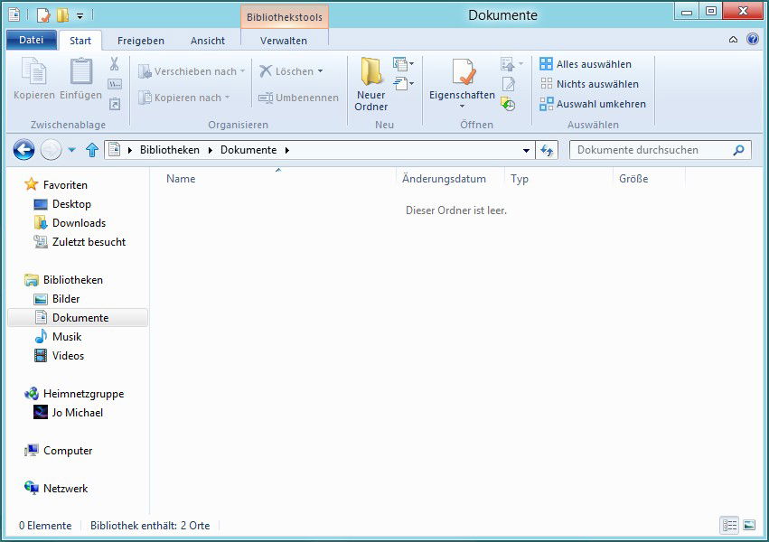The width and height of the screenshot is (769, 542).
Task: Click the edit document icon in Öffnen
Action: [x=509, y=84]
